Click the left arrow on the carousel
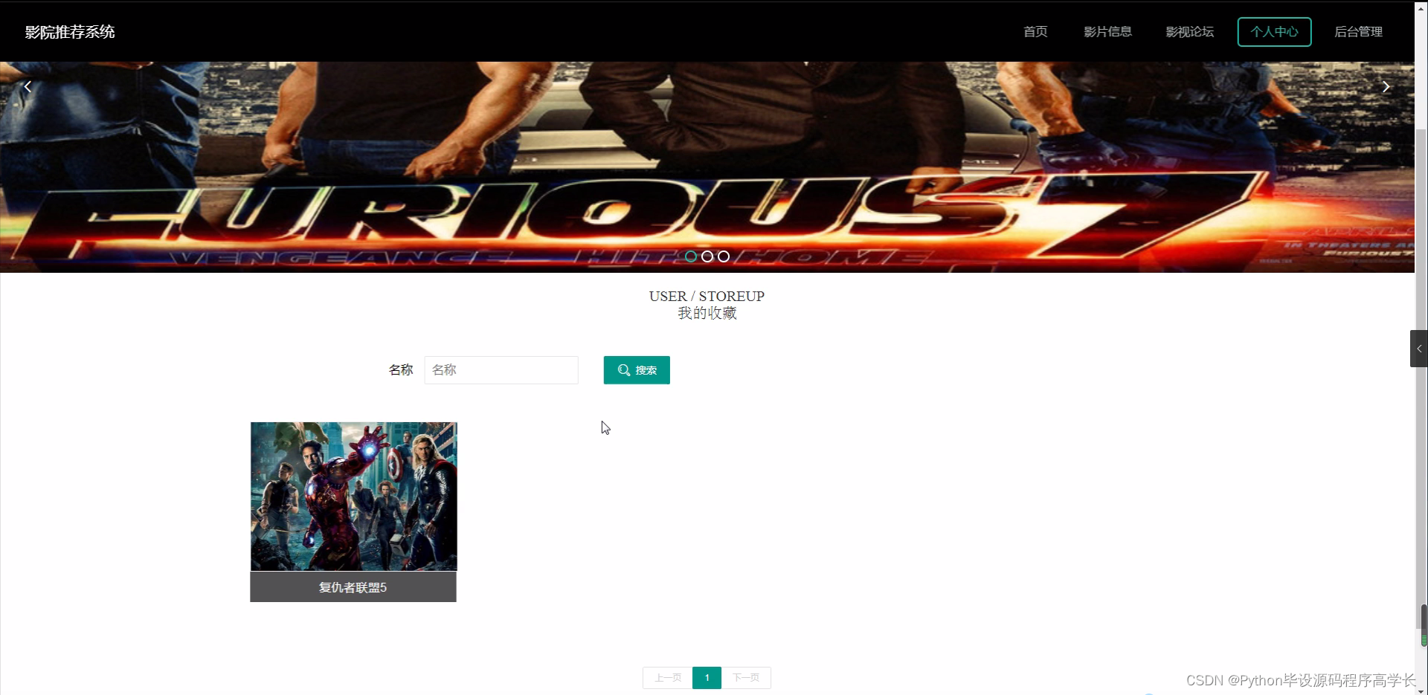The width and height of the screenshot is (1428, 695). pos(28,86)
